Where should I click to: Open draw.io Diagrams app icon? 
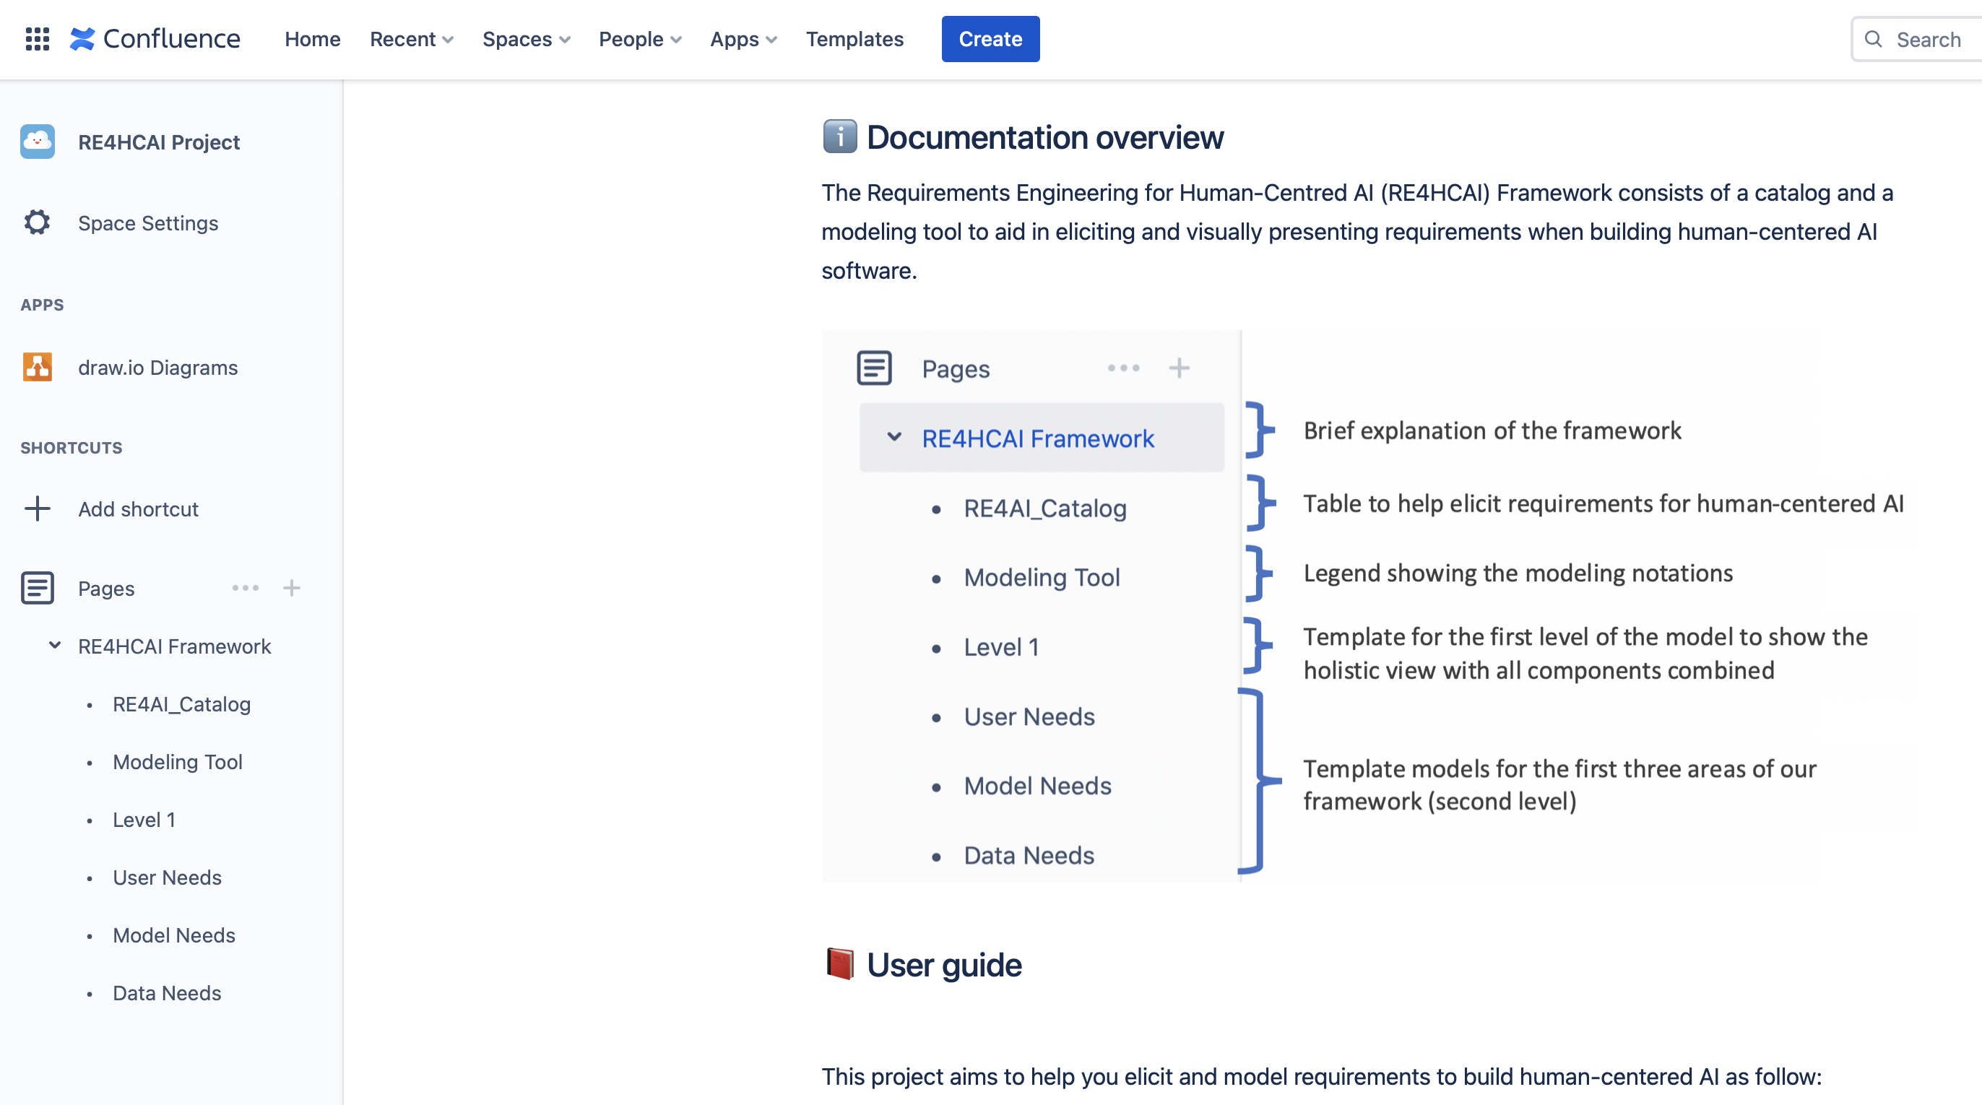pyautogui.click(x=37, y=367)
